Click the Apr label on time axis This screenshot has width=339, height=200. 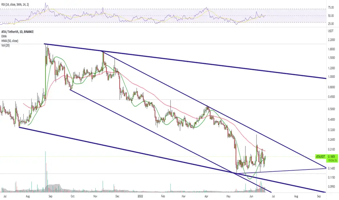[x=206, y=196]
